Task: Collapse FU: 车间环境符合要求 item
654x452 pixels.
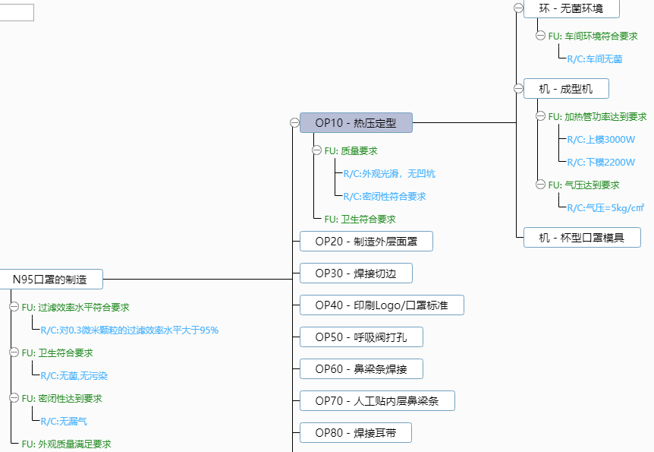Action: click(541, 36)
